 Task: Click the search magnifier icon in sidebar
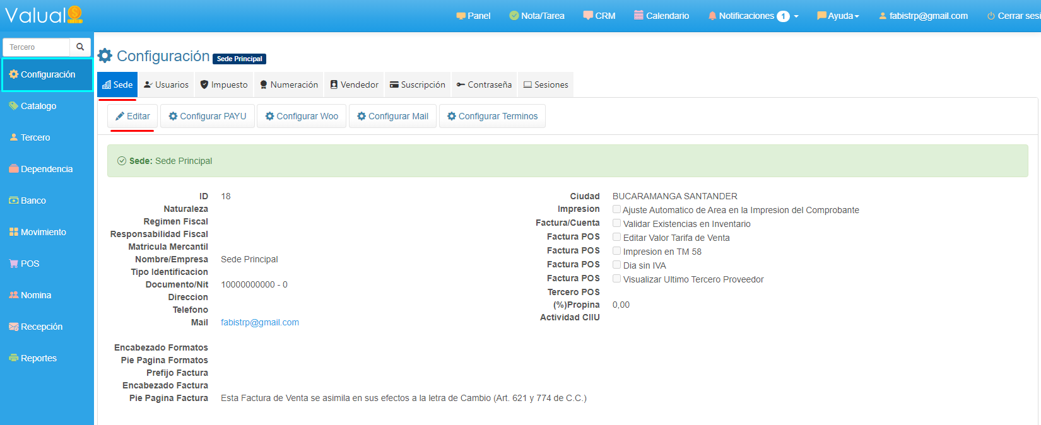tap(80, 47)
